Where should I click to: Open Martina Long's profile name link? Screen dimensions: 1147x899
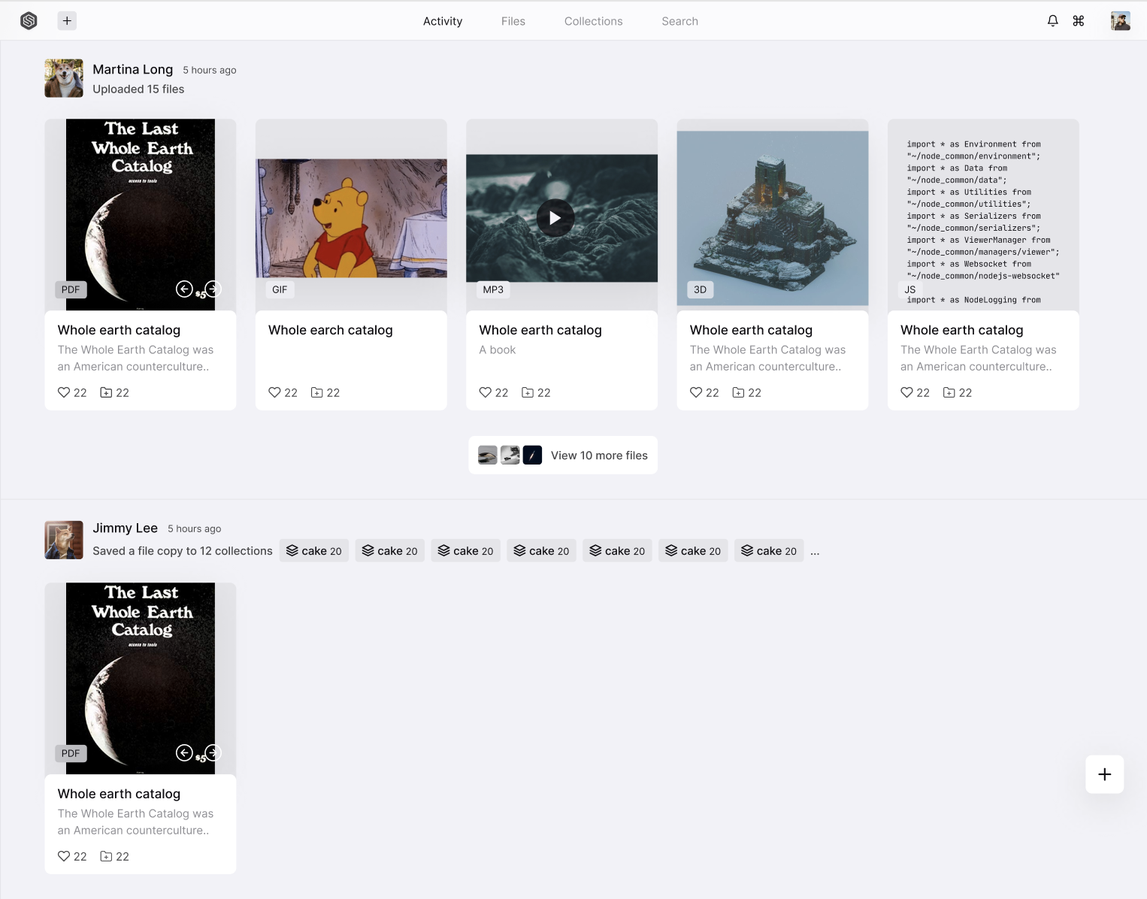(x=133, y=69)
